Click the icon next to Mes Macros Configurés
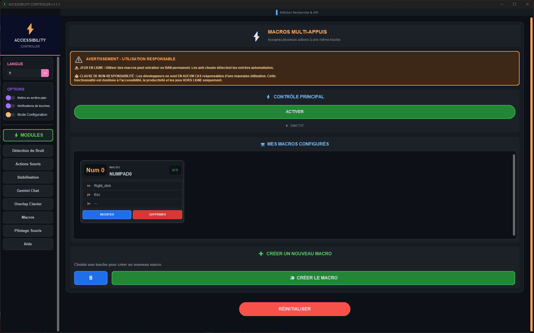 coord(263,144)
